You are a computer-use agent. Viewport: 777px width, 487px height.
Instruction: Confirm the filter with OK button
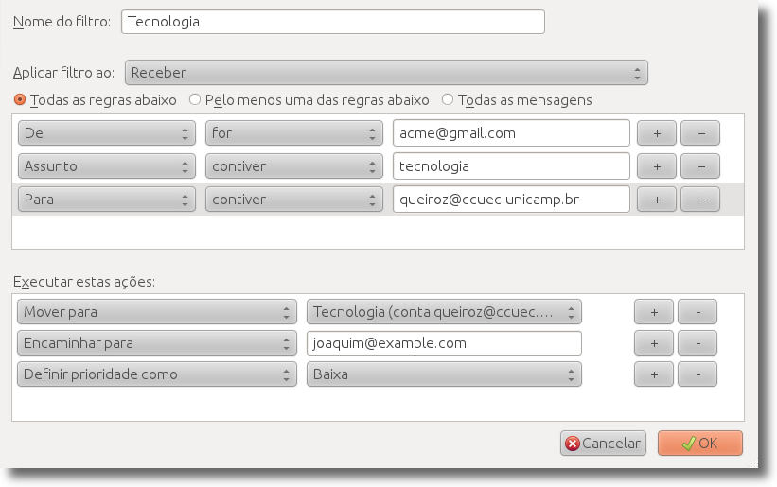pos(699,444)
